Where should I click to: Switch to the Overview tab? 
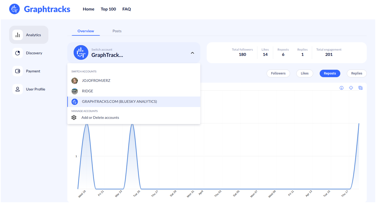pos(86,31)
